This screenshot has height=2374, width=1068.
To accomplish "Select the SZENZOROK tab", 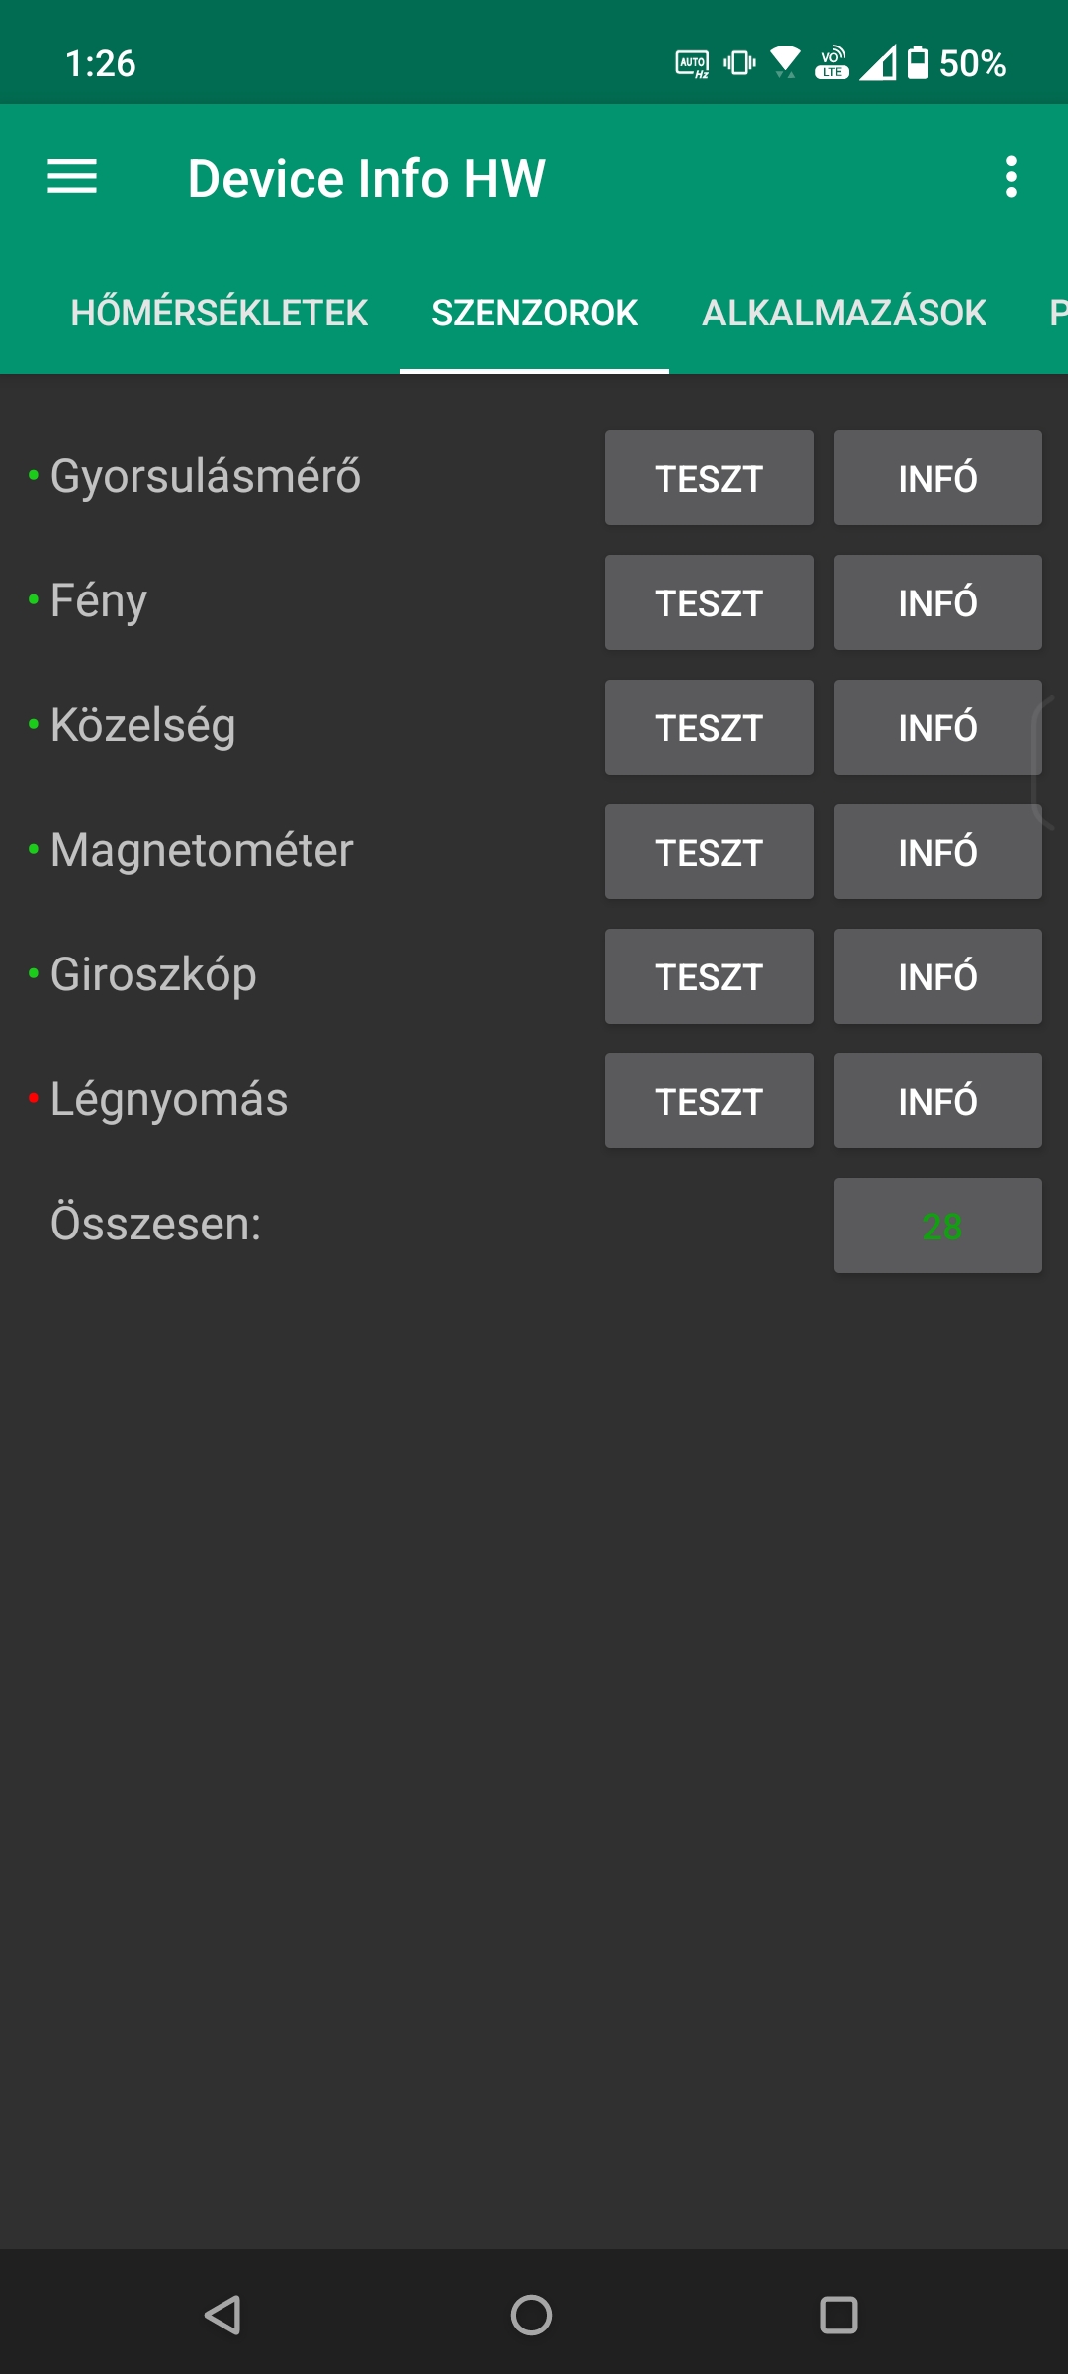I will [534, 313].
